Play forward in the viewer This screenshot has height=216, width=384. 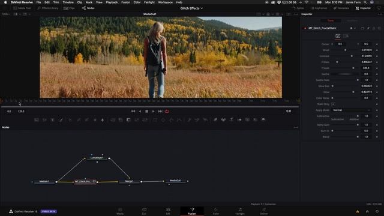click(154, 112)
